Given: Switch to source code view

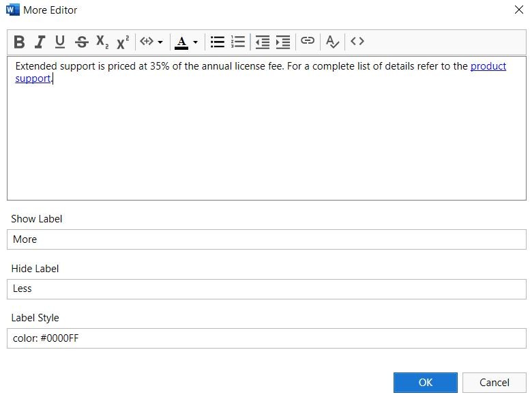Looking at the screenshot, I should (357, 42).
